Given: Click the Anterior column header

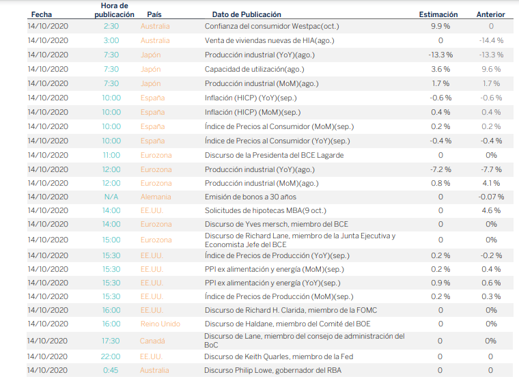Looking at the screenshot, I should [490, 14].
